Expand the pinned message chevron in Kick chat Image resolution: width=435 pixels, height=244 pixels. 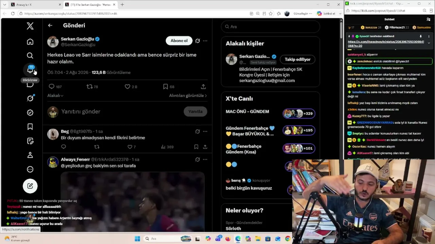[x=429, y=43]
